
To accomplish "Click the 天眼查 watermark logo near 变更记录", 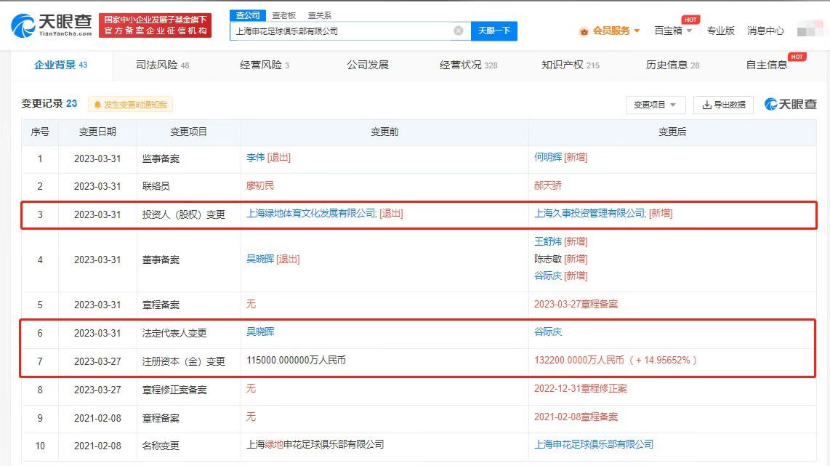I will click(x=789, y=104).
